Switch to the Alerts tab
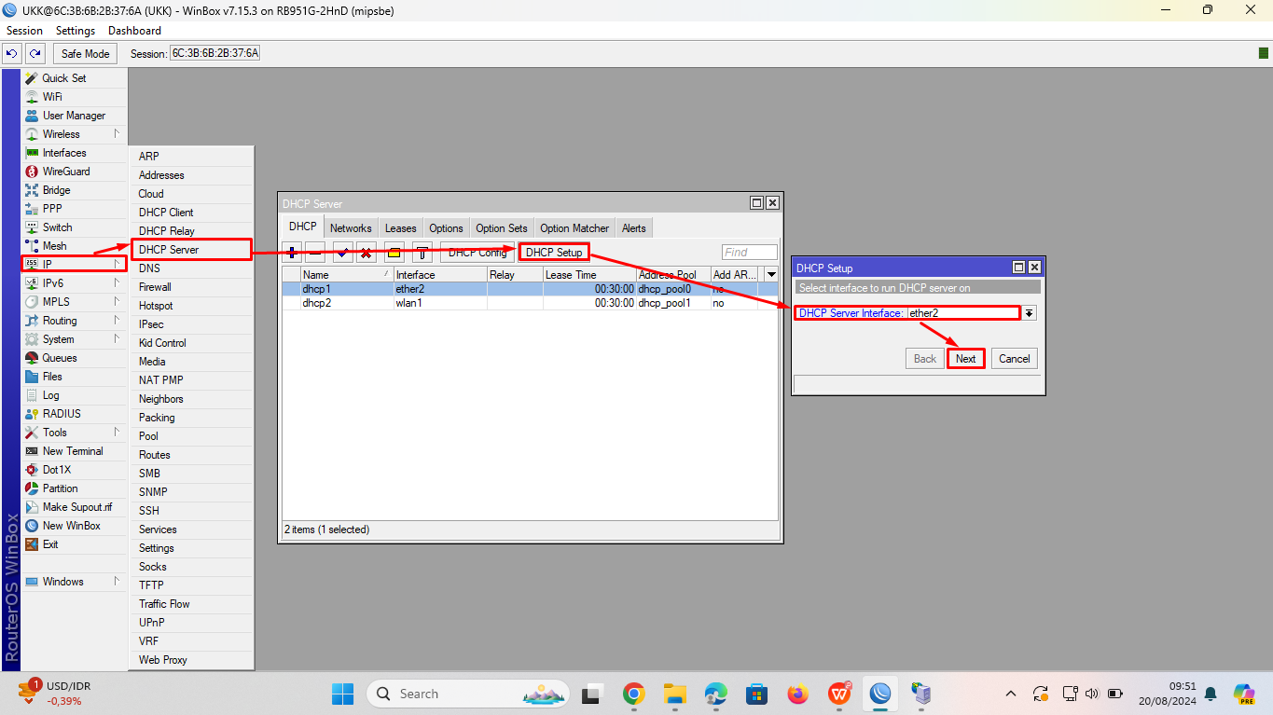 click(x=634, y=228)
